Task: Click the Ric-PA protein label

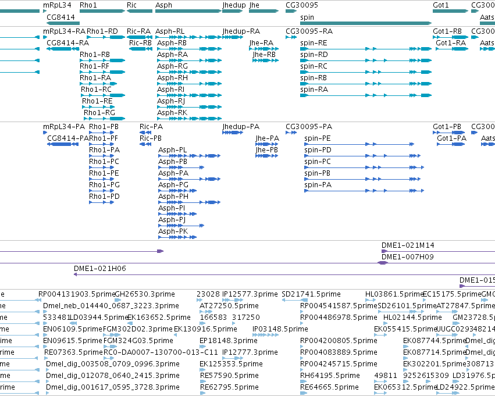Action: [151, 127]
